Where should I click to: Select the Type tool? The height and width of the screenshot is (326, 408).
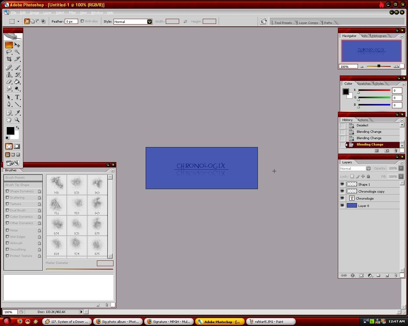click(x=17, y=97)
